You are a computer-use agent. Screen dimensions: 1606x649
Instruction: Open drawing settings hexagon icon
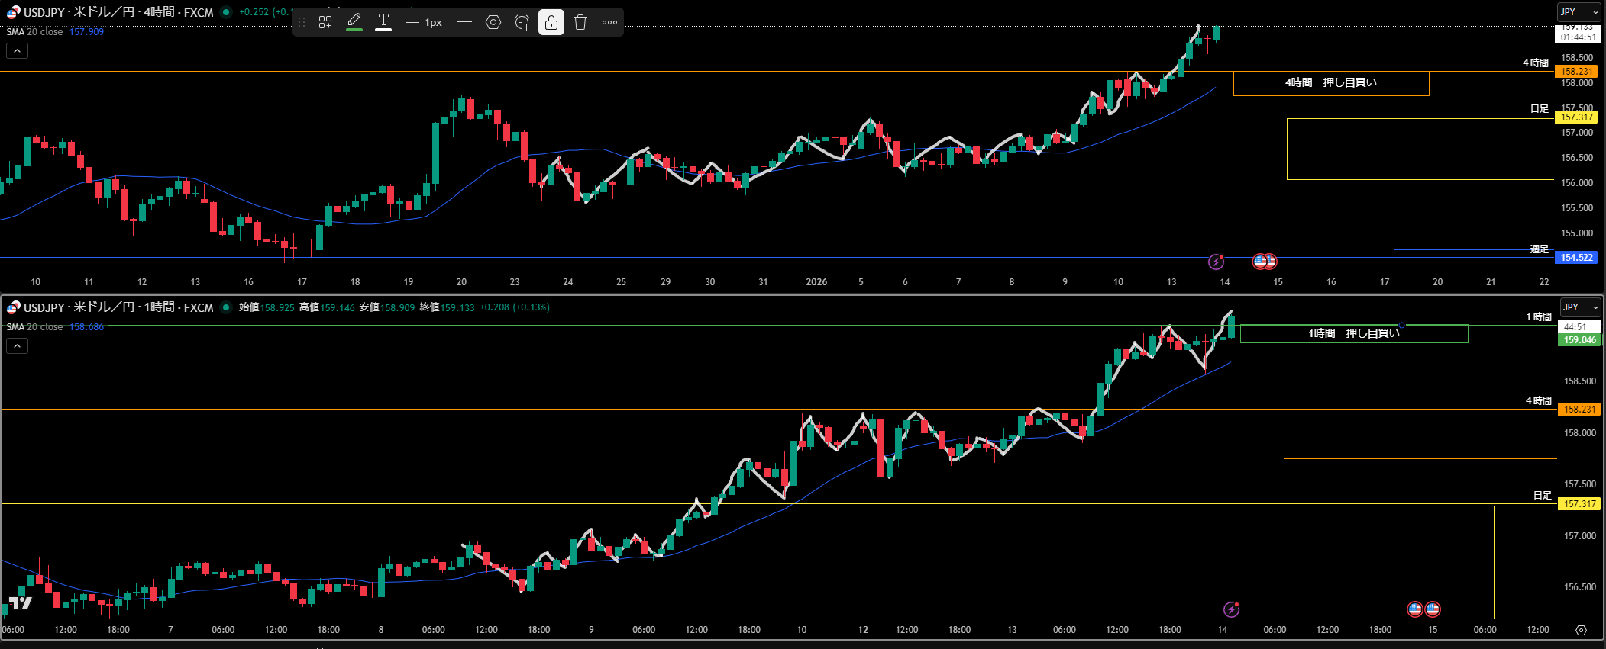click(493, 22)
